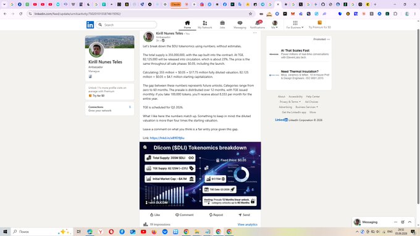Expand the Messaging overlay chevron
Screen dimensions: 420x236
coord(410,222)
